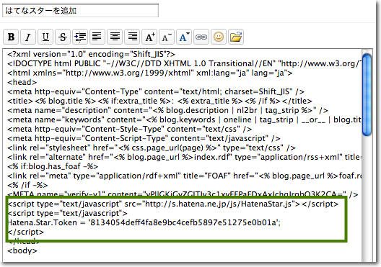Screen dimensions: 381x267
Task: Increase font size with A+ icon
Action: click(149, 37)
